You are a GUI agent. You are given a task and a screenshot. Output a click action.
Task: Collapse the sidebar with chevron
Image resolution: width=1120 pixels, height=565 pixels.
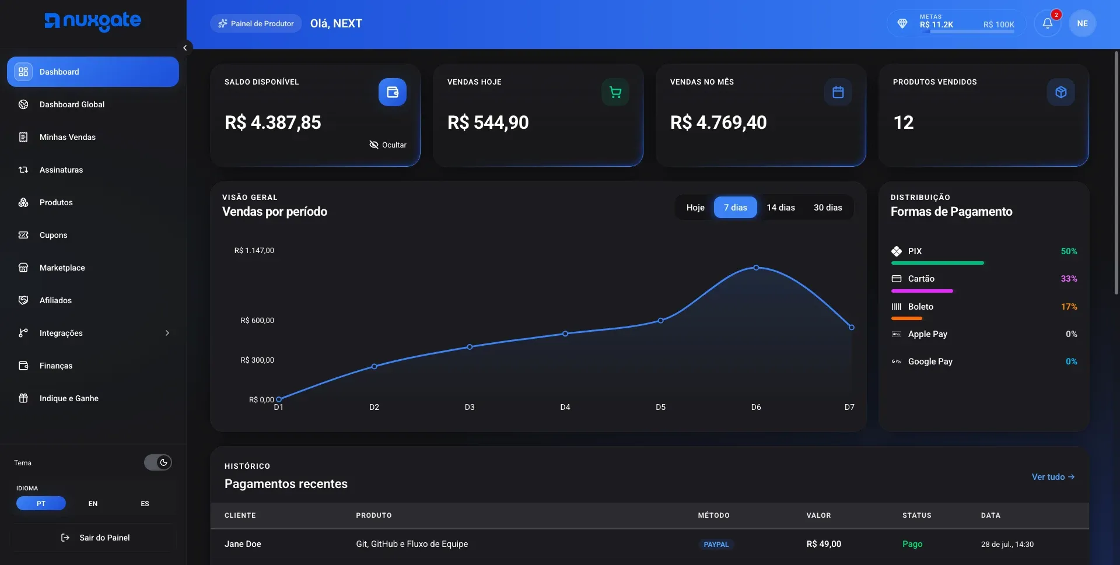click(x=185, y=48)
